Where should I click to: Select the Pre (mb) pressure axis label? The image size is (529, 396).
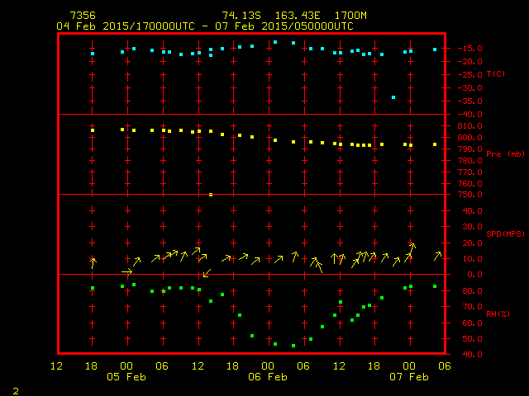[505, 154]
